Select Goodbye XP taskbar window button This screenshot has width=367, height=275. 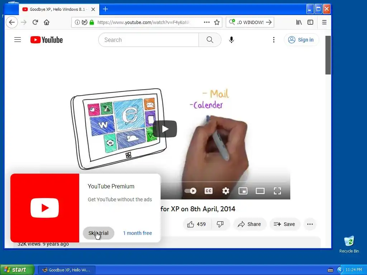click(66, 270)
